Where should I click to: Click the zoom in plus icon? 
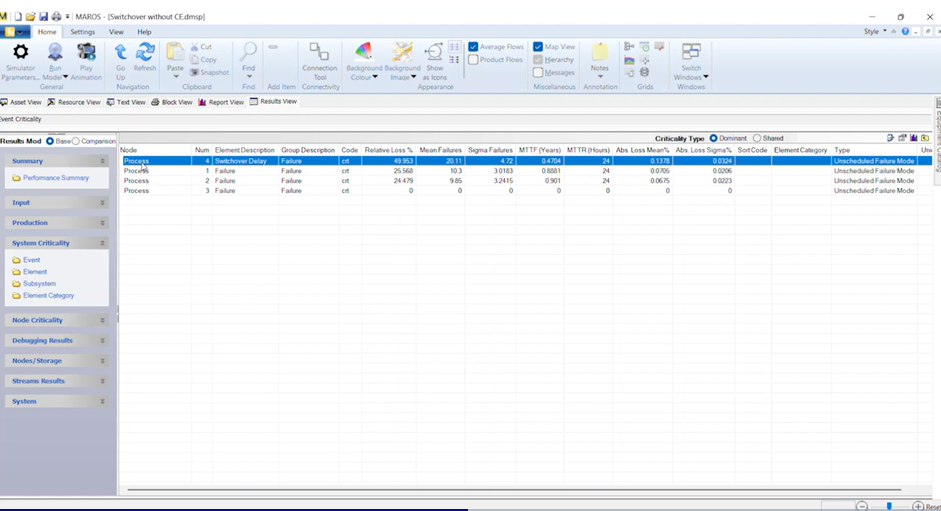(917, 506)
